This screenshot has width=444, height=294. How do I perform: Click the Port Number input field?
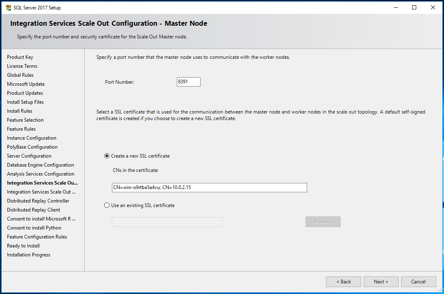point(188,82)
